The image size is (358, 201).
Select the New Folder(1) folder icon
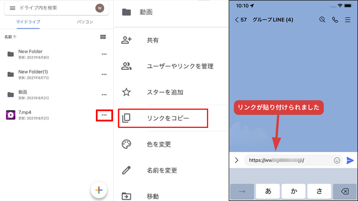(x=11, y=74)
